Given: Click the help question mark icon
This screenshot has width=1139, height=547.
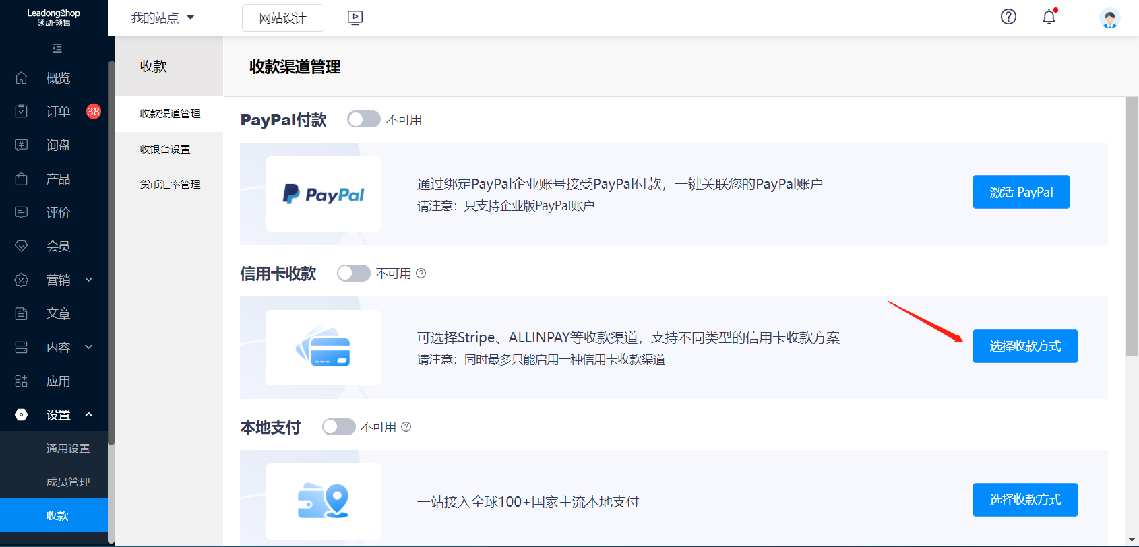Looking at the screenshot, I should [x=1008, y=17].
